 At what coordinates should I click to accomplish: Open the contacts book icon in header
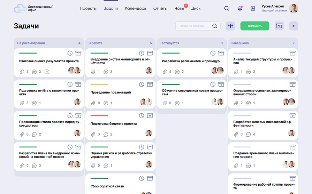pos(253,9)
